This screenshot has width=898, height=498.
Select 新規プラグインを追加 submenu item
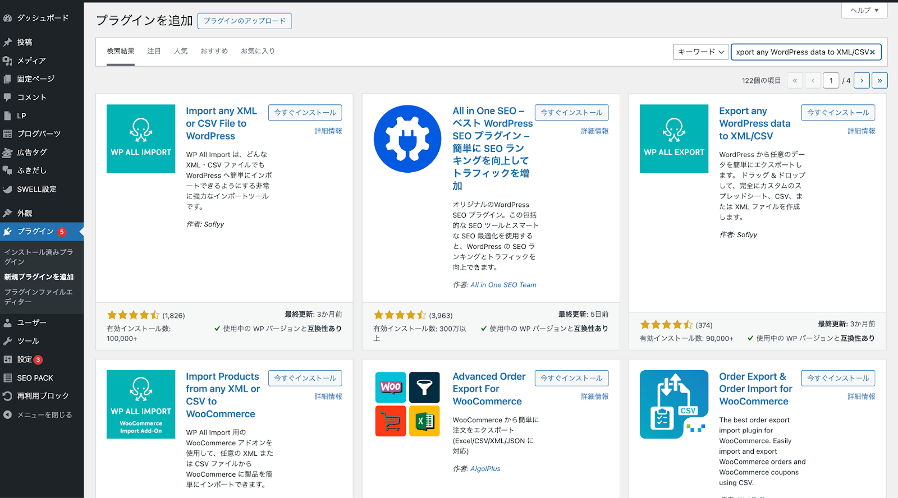click(39, 277)
